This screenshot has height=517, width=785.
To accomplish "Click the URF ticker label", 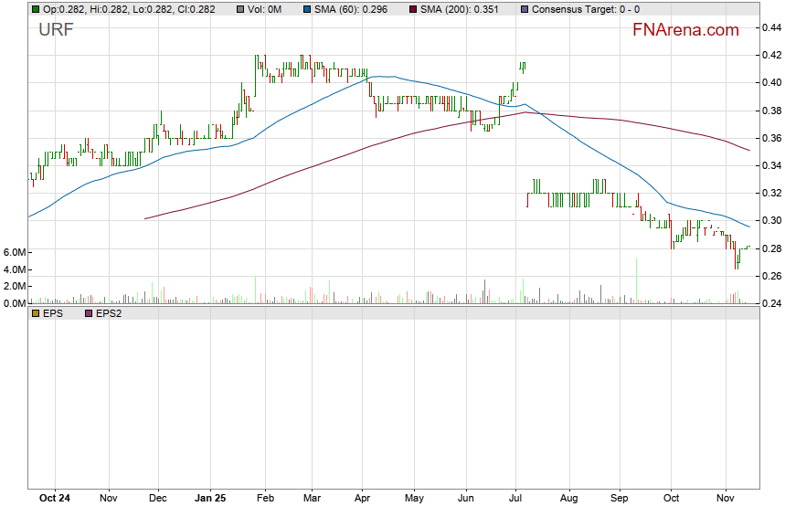I will click(56, 30).
